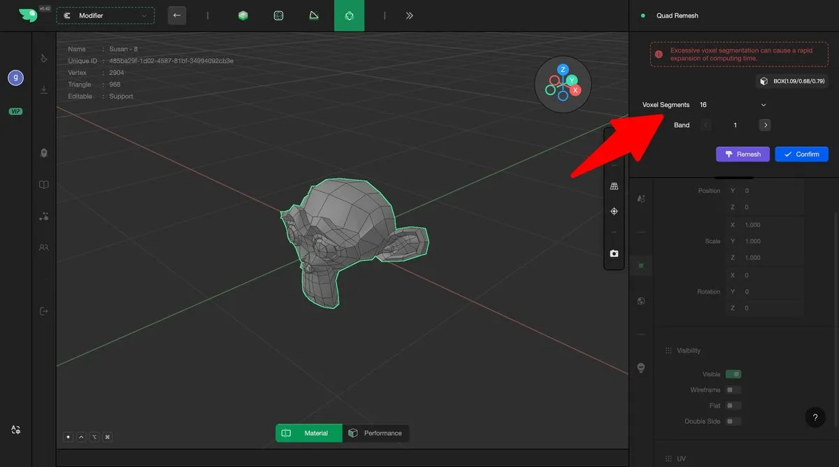Switch to the Performance tab
This screenshot has height=467, width=839.
coord(376,433)
